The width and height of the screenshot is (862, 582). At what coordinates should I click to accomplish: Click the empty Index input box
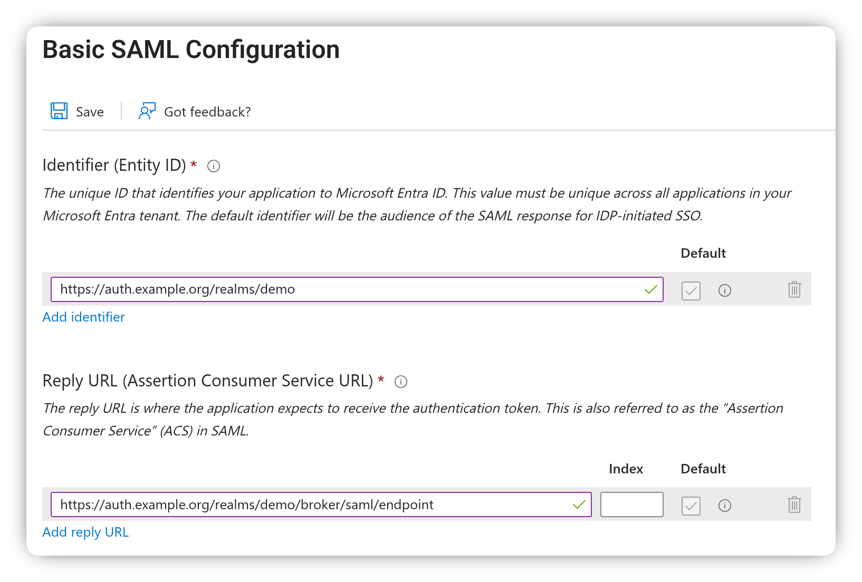click(631, 505)
